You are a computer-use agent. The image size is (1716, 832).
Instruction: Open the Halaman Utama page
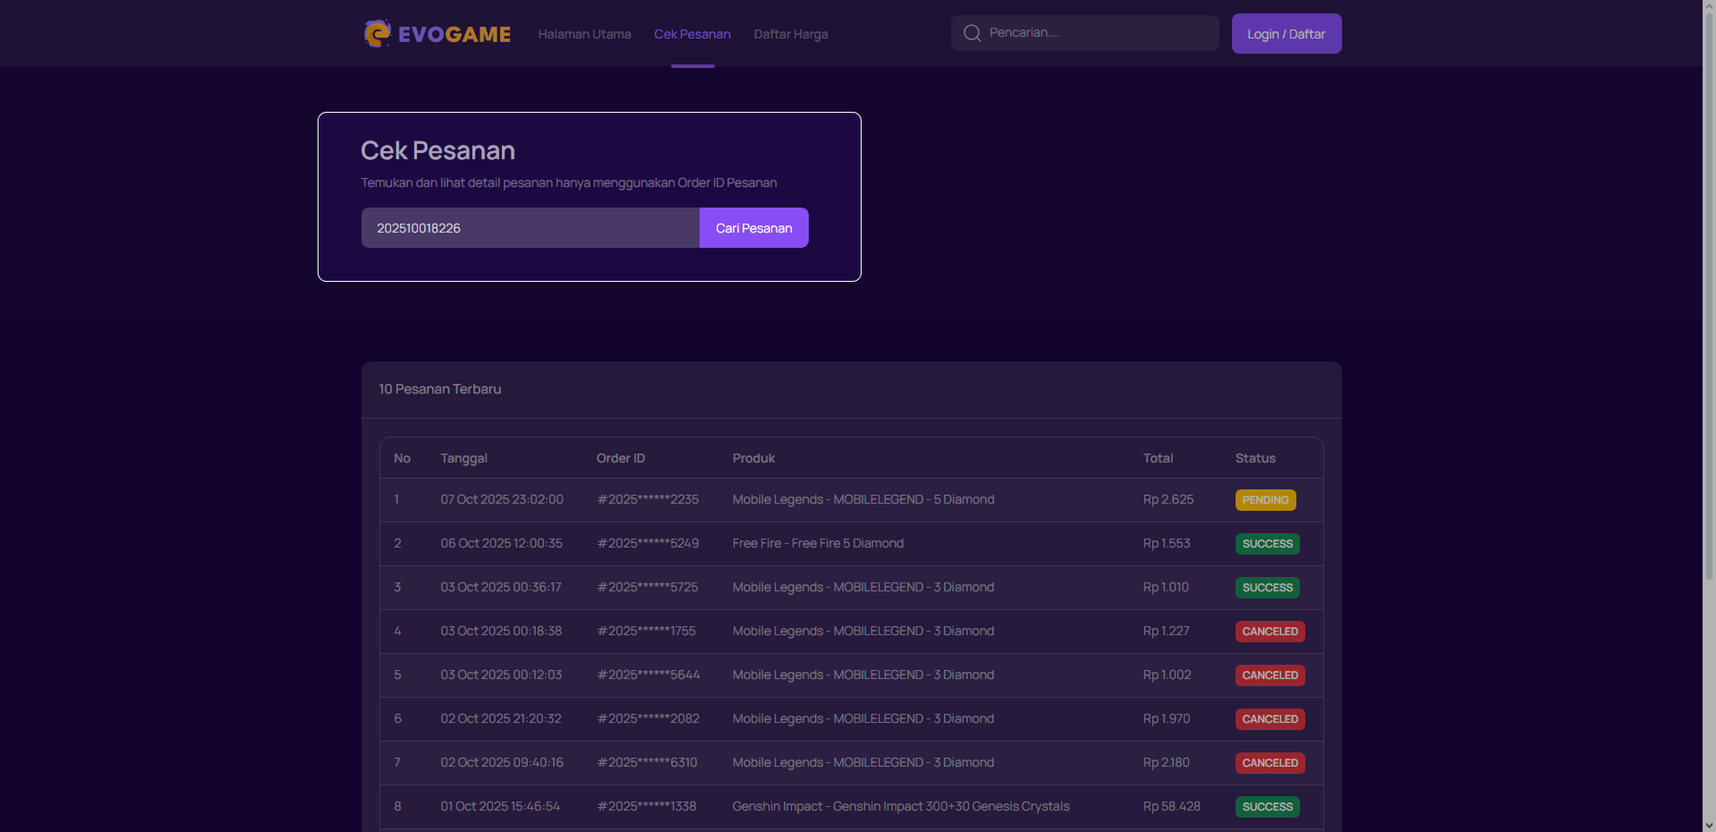pyautogui.click(x=584, y=34)
